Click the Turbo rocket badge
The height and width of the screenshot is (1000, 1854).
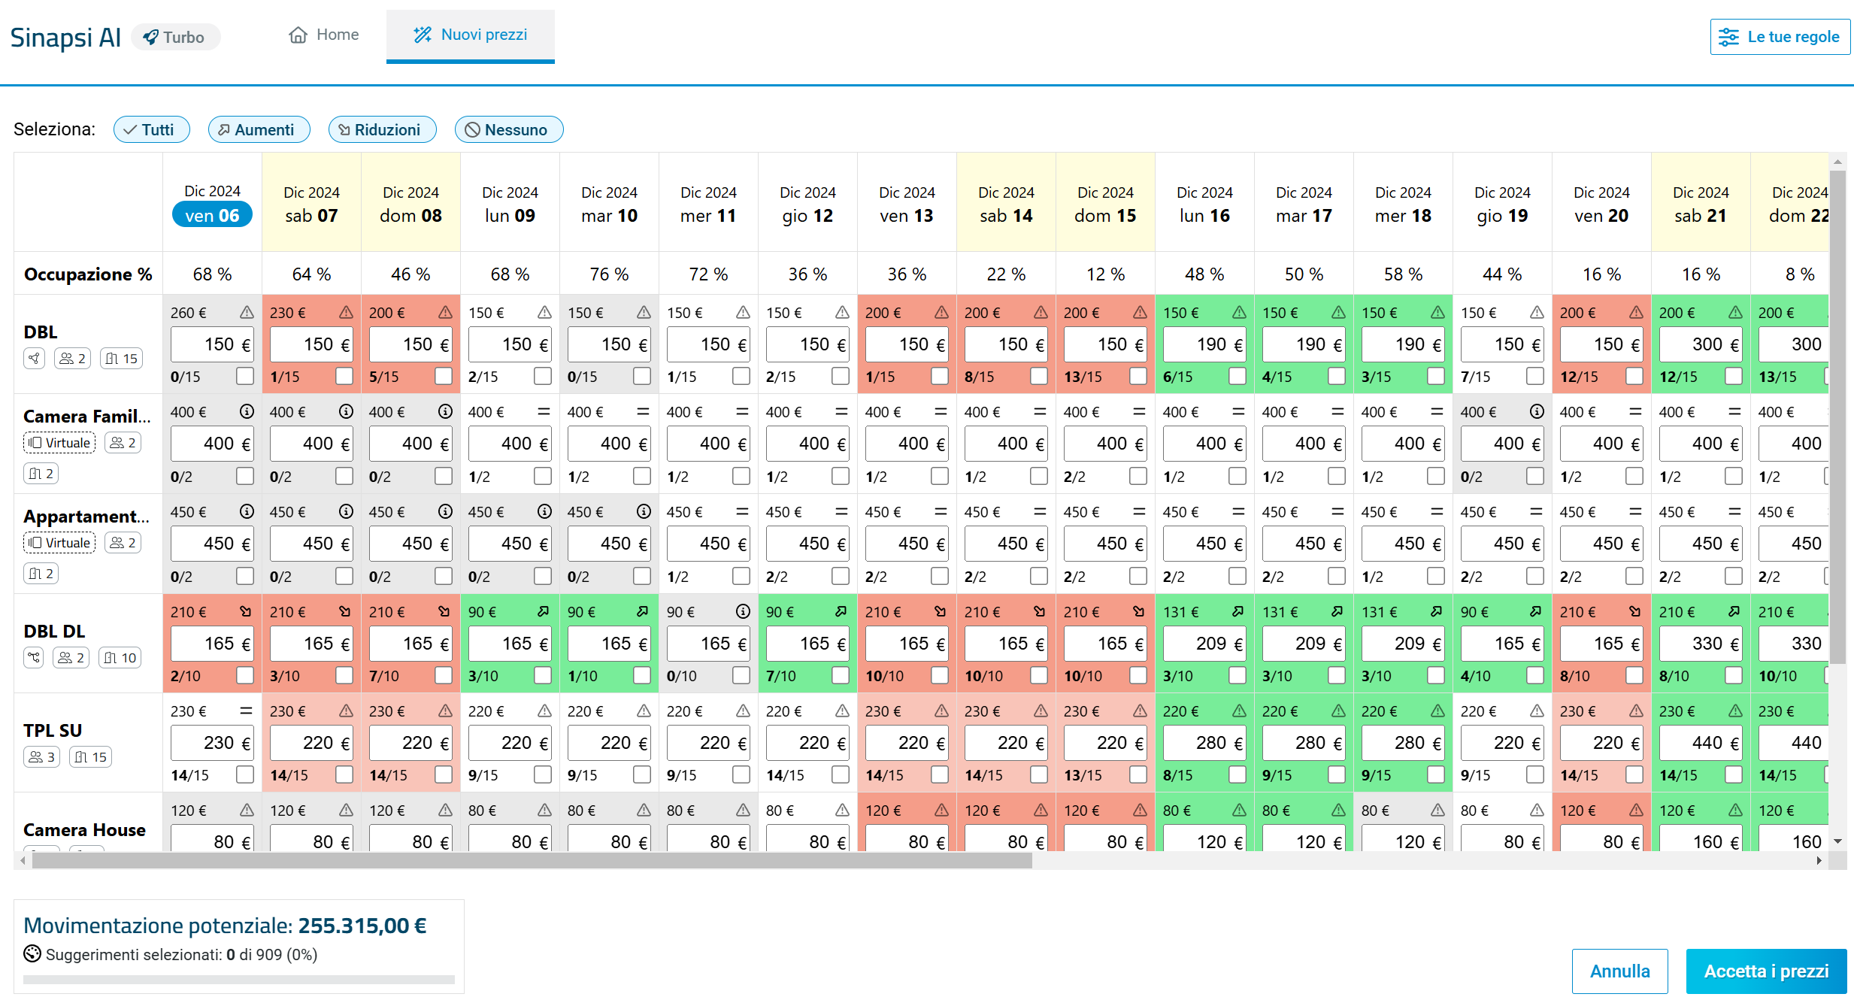(x=175, y=37)
